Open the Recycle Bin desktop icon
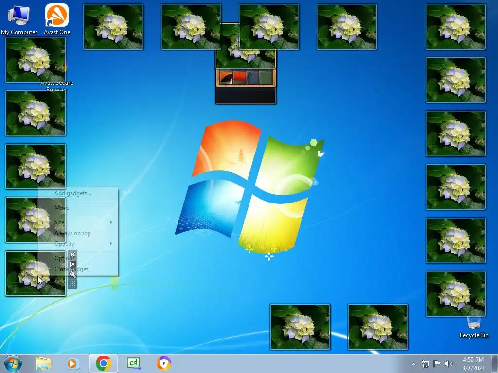The height and width of the screenshot is (373, 498). tap(474, 328)
